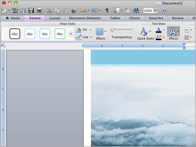Click the Cut scissors icon
Viewport: 196px width, 147px height.
49,11
